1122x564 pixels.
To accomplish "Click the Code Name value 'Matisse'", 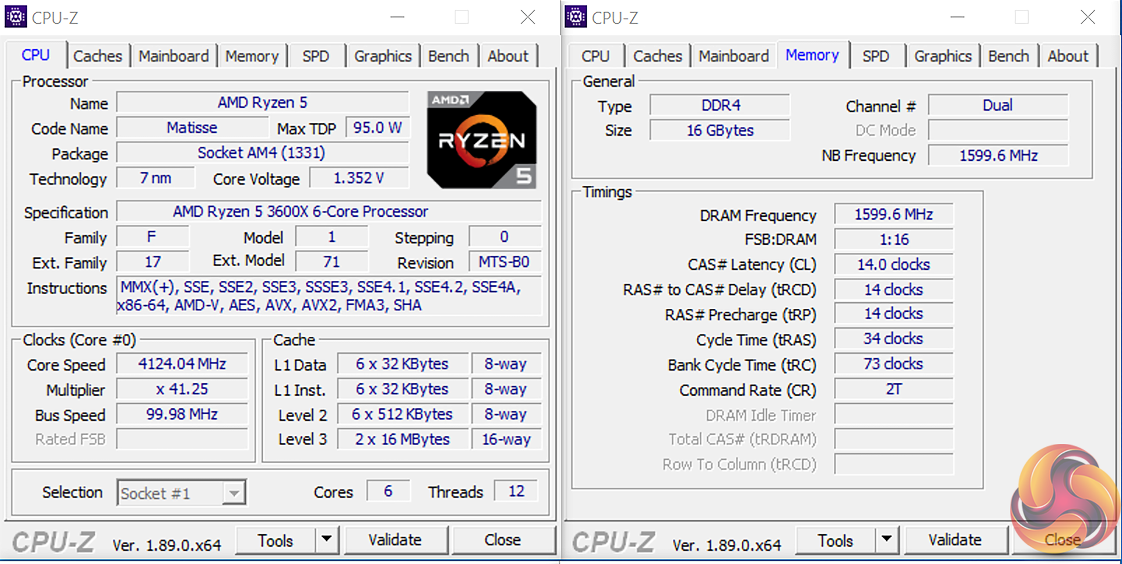I will (192, 128).
